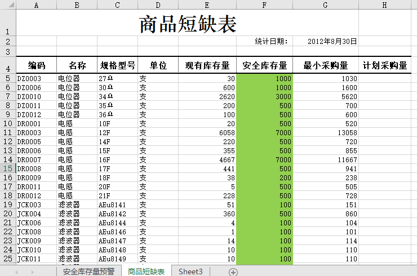417x276 pixels.
Task: Click the 计划采购量 header cell
Action: pyautogui.click(x=384, y=65)
